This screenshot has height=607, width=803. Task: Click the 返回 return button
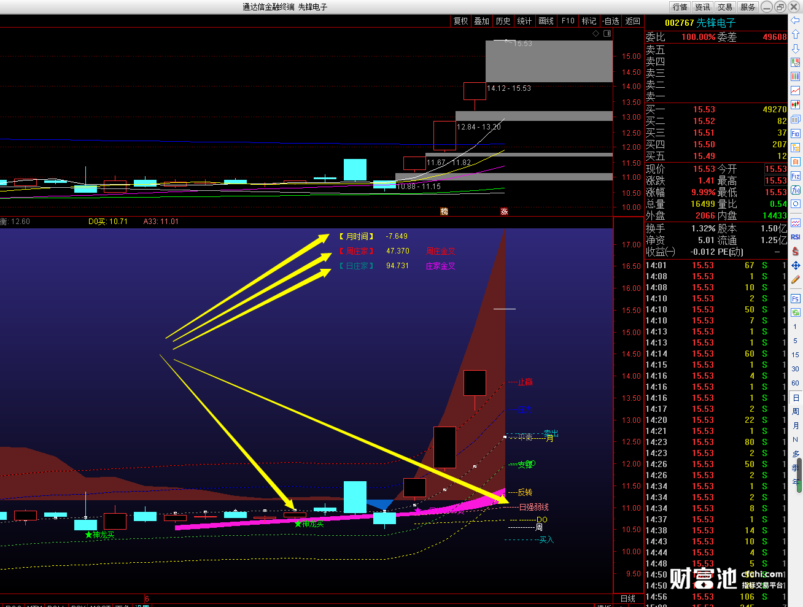(x=633, y=21)
